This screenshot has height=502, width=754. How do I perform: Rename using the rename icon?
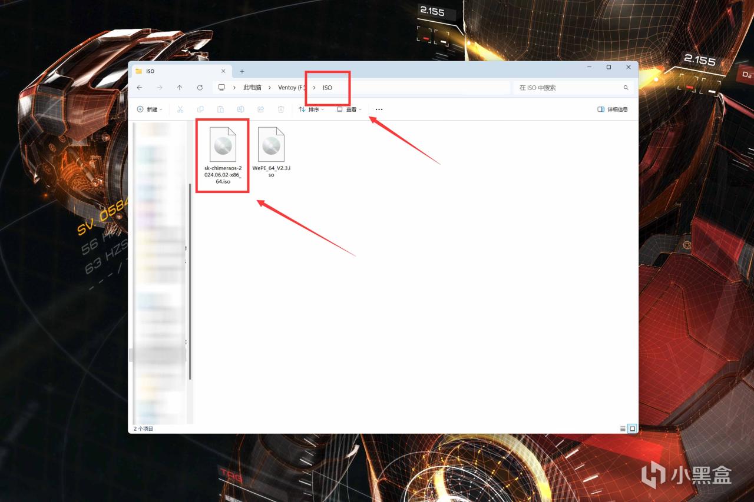click(x=240, y=109)
